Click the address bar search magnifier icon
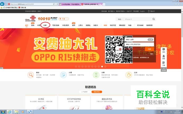Image resolution: width=183 pixels, height=114 pixels. (x=54, y=4)
